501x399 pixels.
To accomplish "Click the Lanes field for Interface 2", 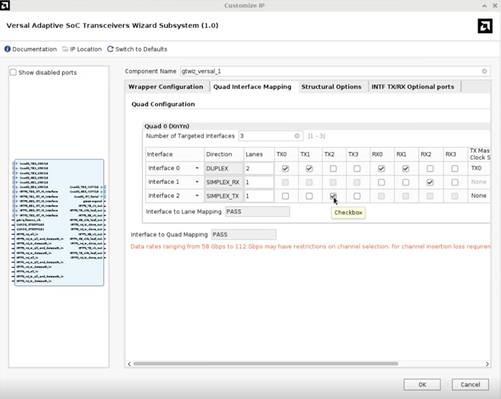I will click(259, 196).
